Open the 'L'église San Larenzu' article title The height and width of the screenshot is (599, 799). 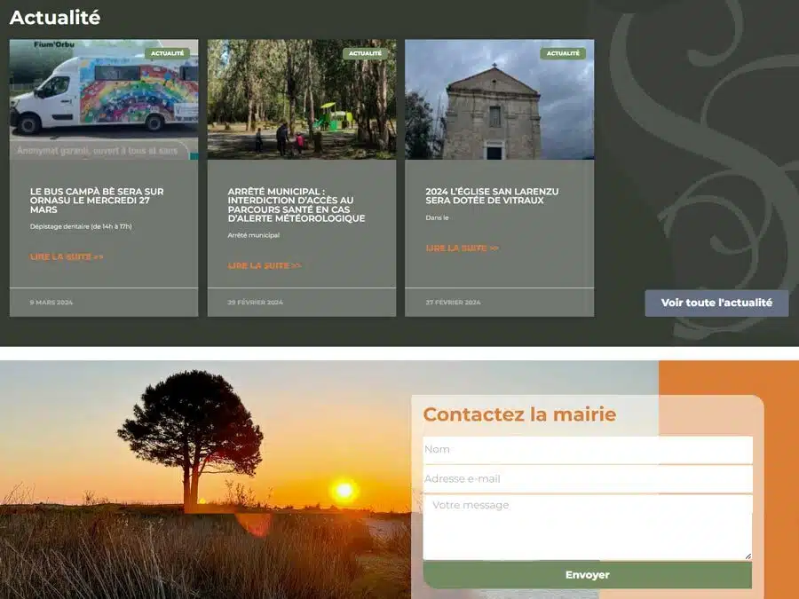click(x=492, y=196)
